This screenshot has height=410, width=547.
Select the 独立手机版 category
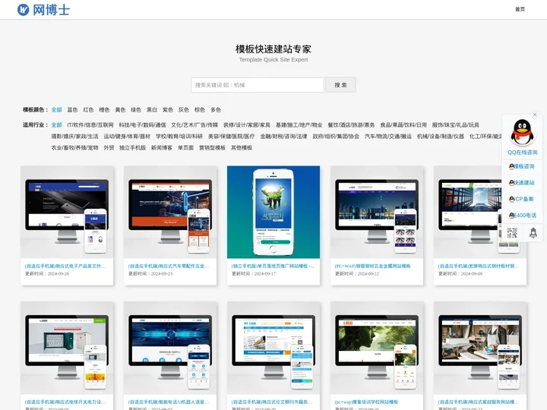(132, 148)
